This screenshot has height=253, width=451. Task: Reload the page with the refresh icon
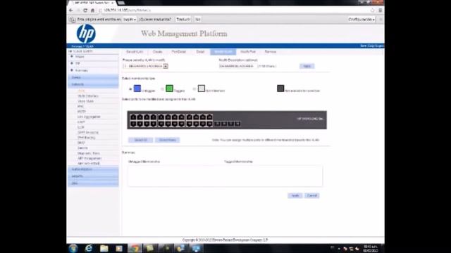tap(85, 11)
